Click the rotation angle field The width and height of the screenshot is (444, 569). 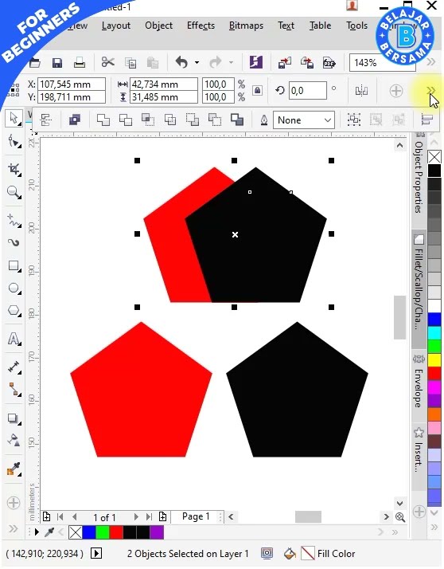click(x=308, y=90)
